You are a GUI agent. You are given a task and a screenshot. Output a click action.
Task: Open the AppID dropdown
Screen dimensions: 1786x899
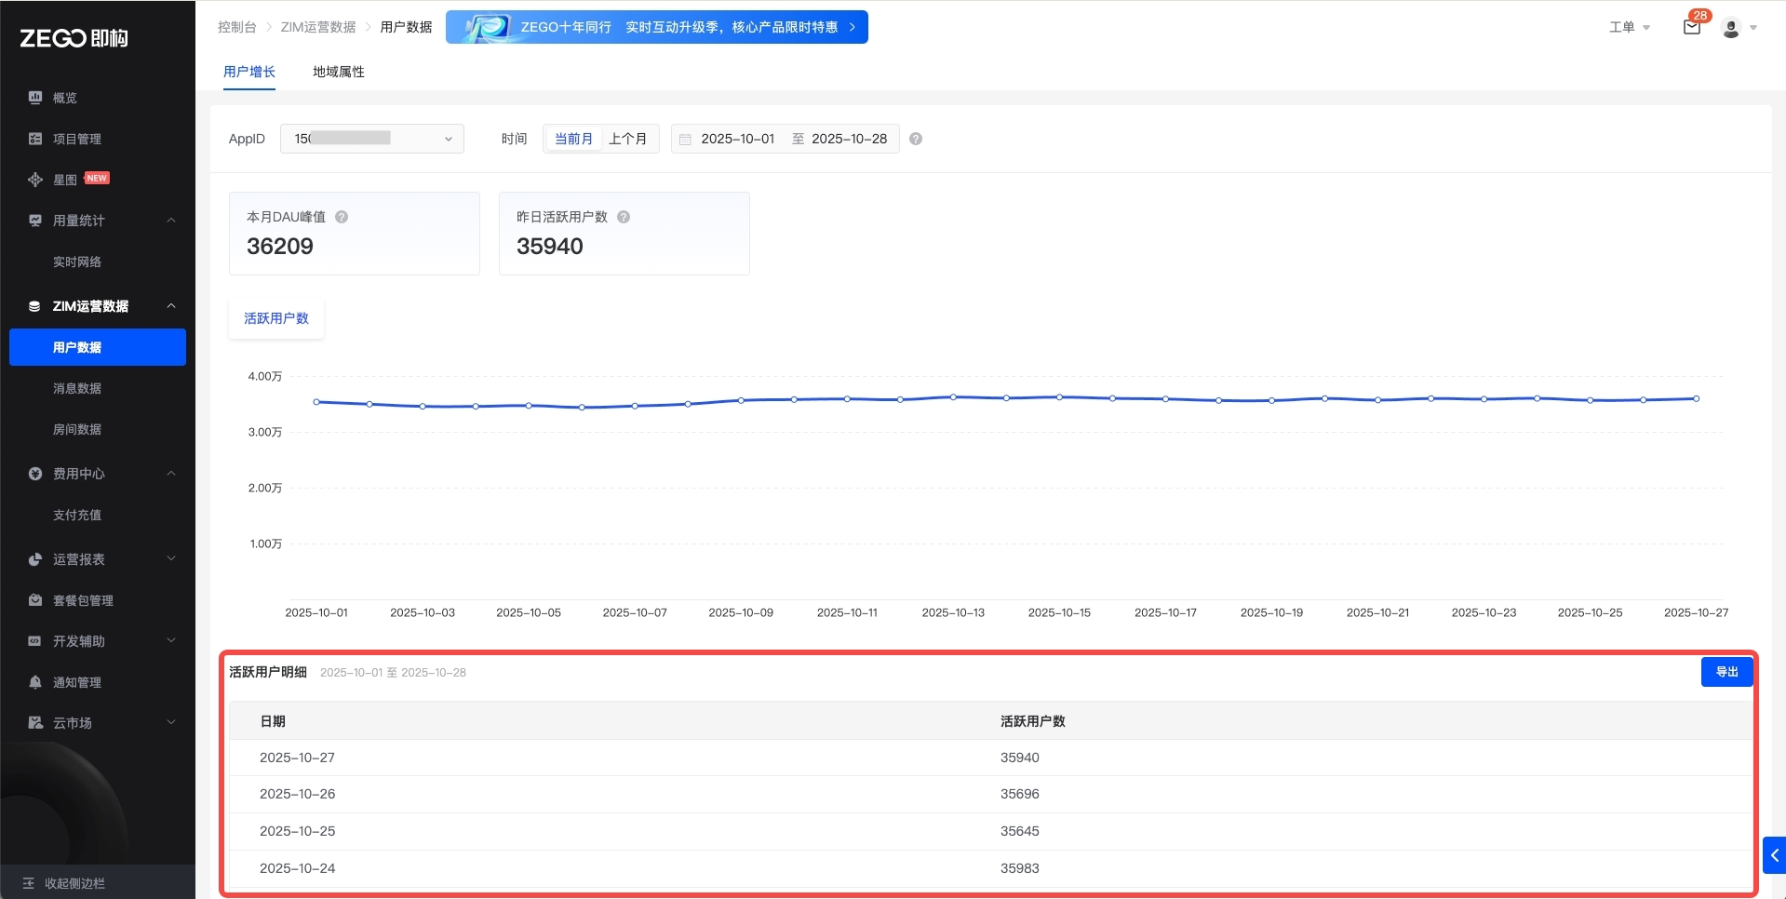tap(372, 139)
